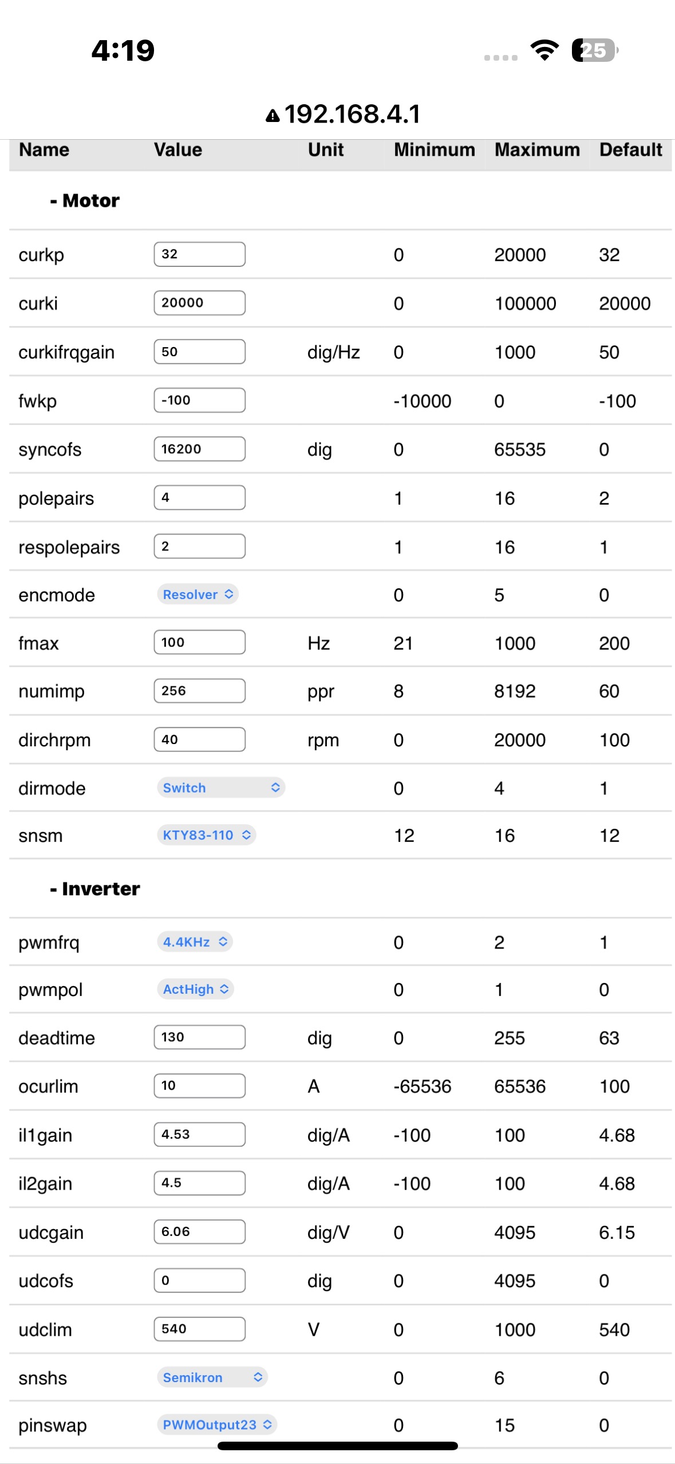Open the dirmode Switch dropdown

click(x=221, y=788)
